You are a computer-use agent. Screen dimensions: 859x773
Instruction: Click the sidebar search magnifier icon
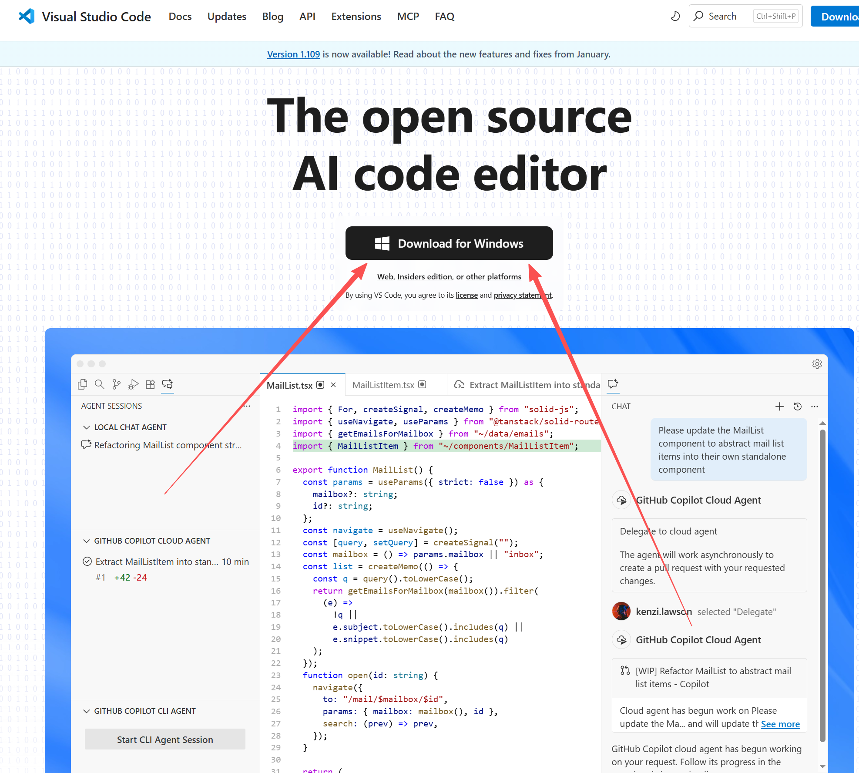99,384
